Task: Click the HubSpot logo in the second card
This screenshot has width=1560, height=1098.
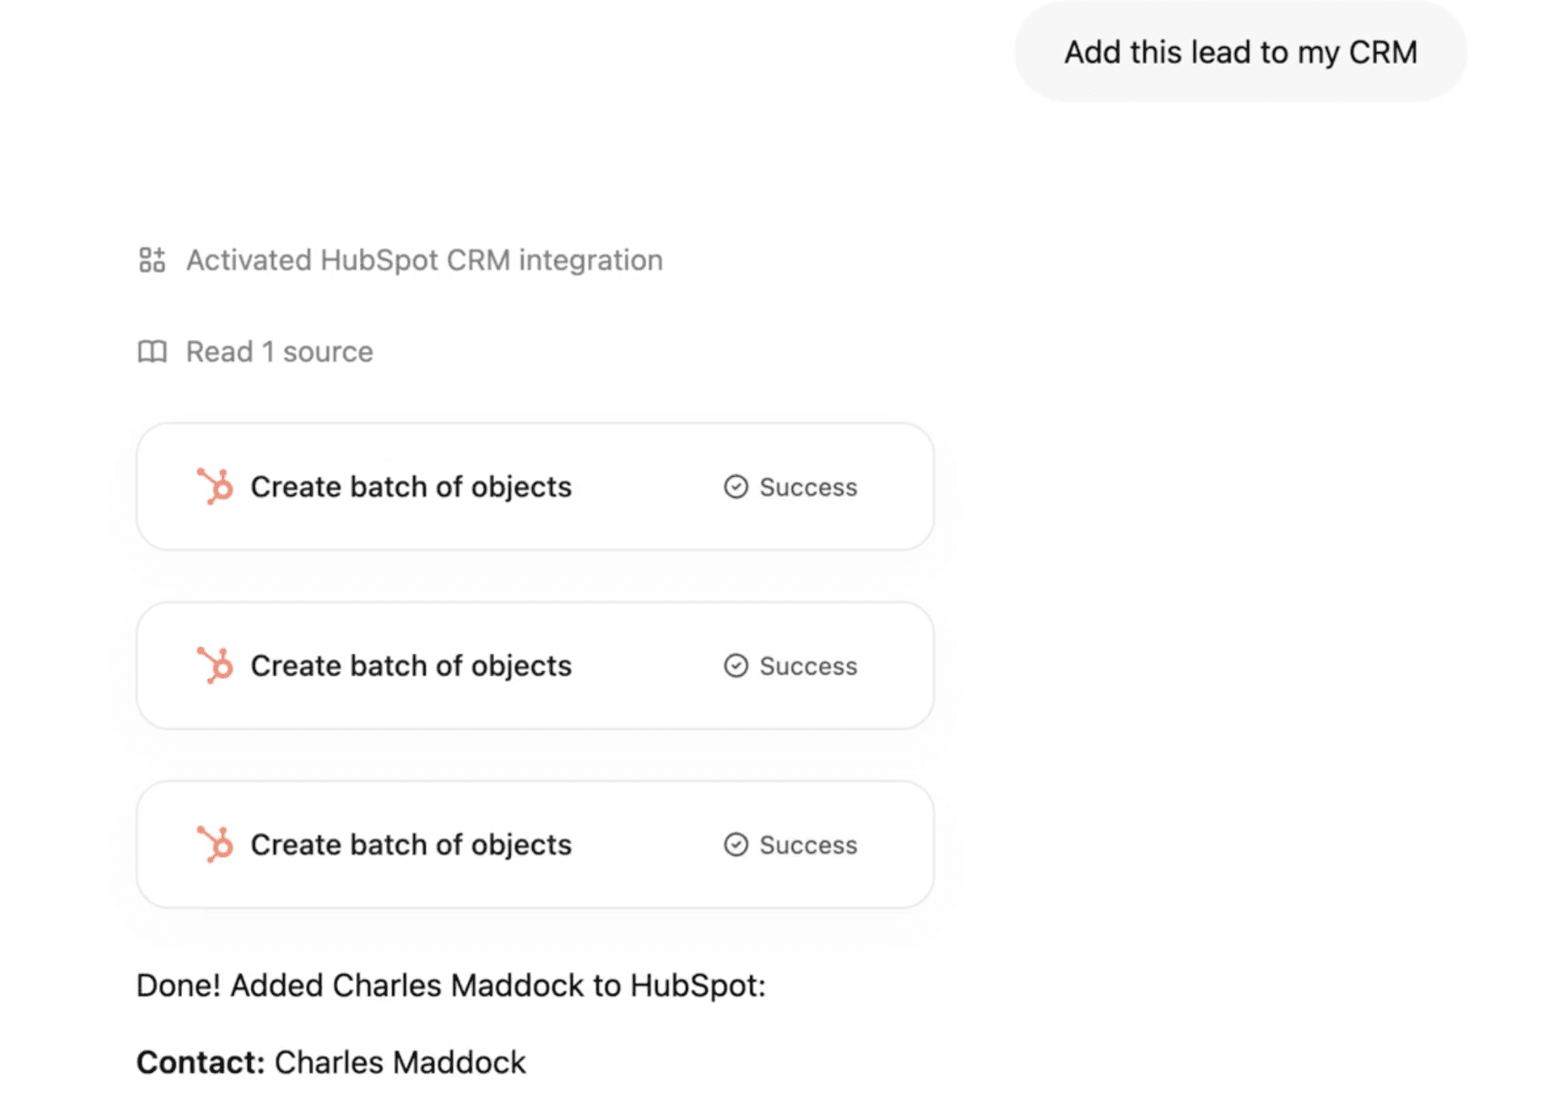Action: pos(215,665)
